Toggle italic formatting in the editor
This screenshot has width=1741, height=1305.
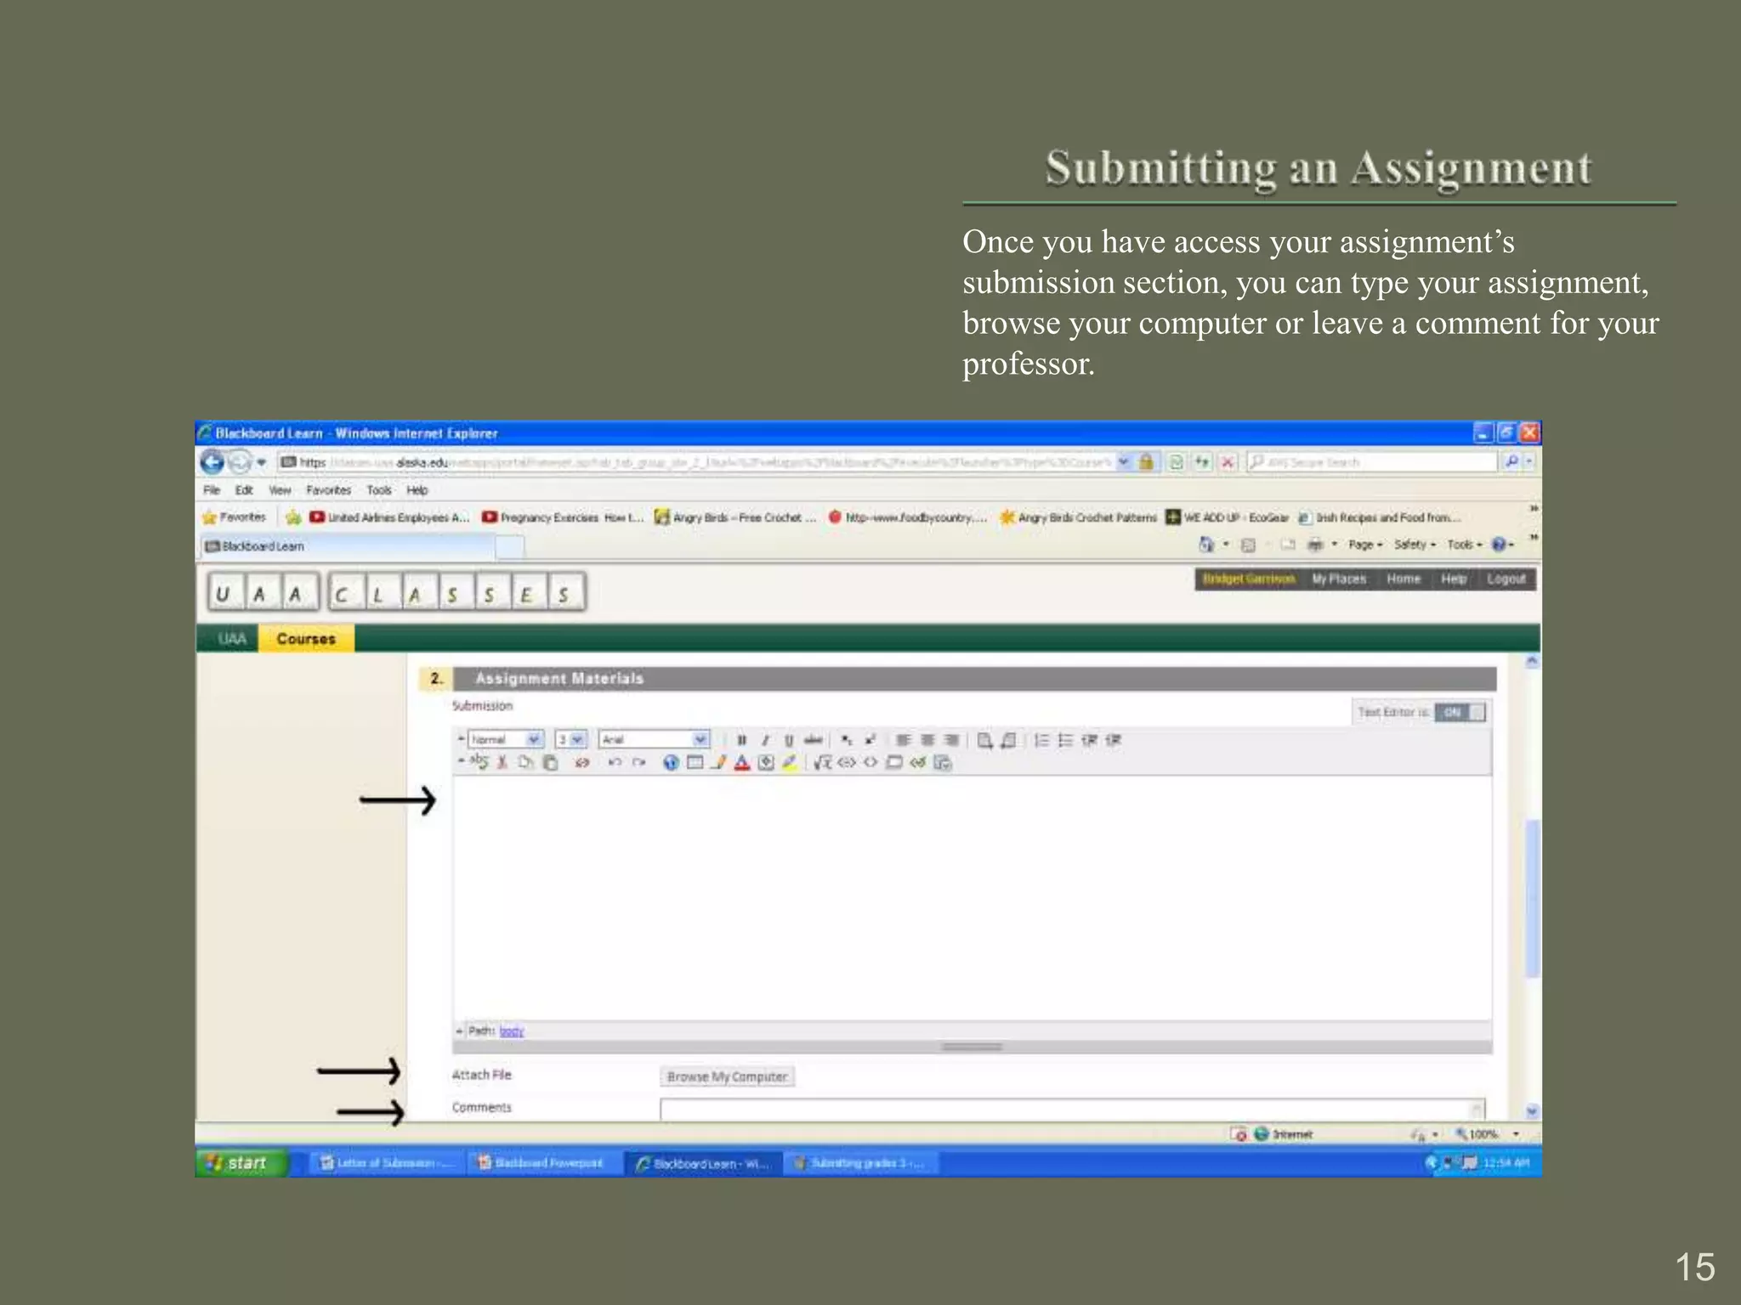765,740
